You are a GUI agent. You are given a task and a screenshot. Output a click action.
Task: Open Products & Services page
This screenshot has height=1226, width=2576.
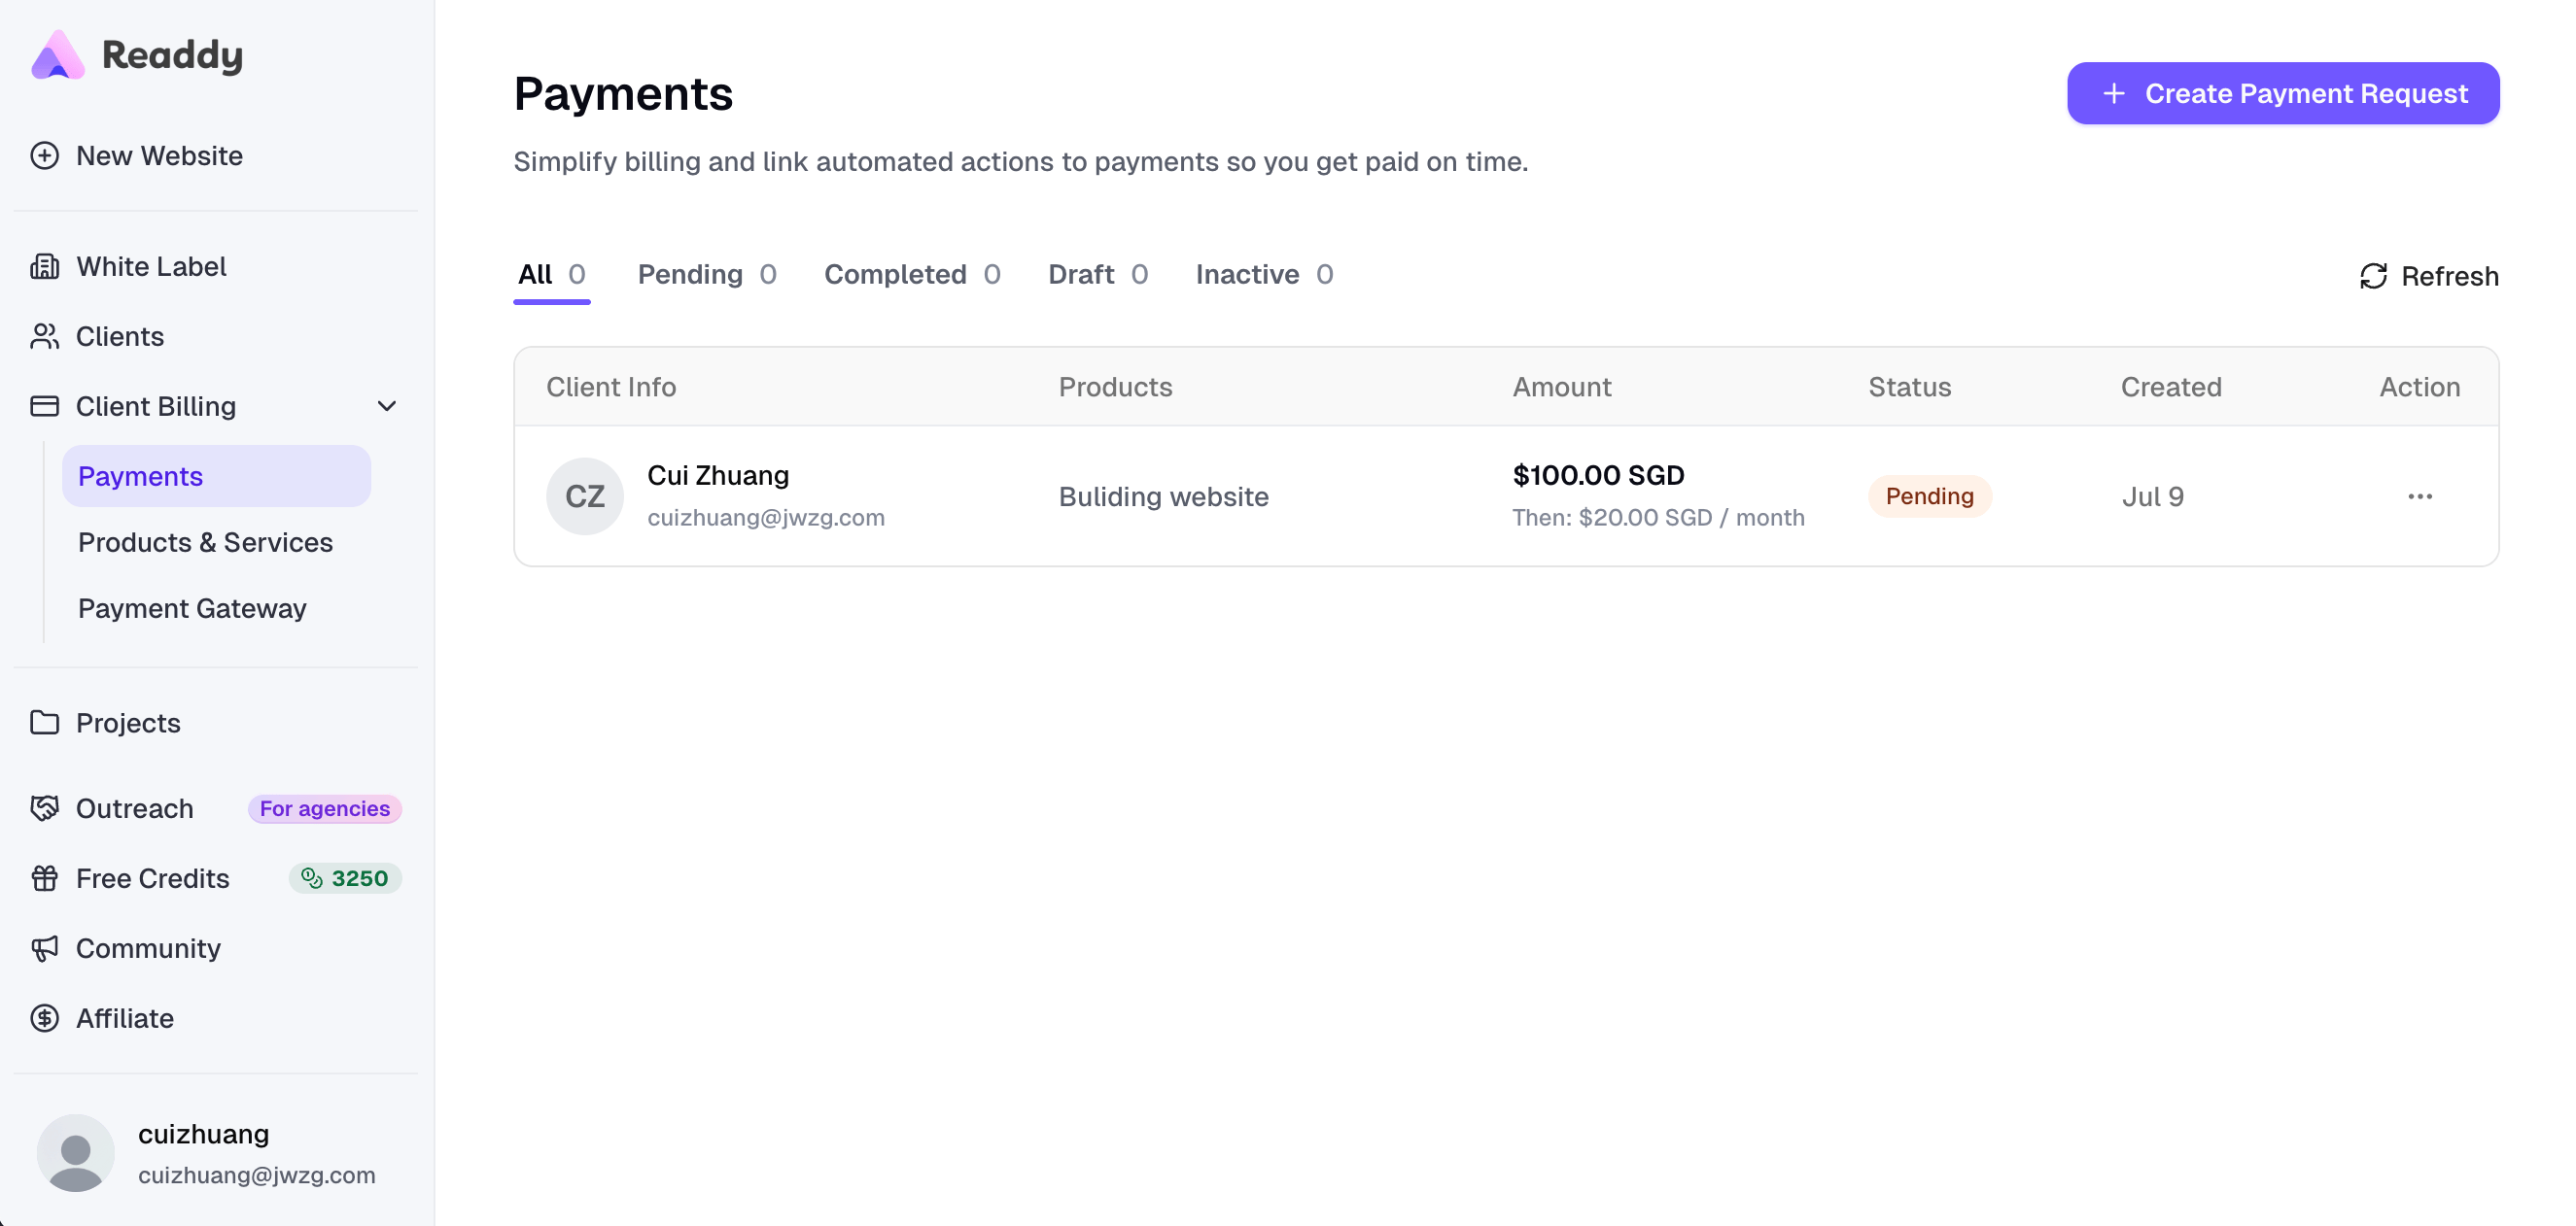[x=205, y=542]
